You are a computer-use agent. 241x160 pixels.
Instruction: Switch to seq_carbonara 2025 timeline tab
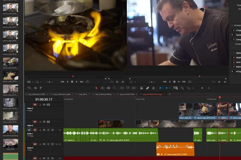[37, 94]
